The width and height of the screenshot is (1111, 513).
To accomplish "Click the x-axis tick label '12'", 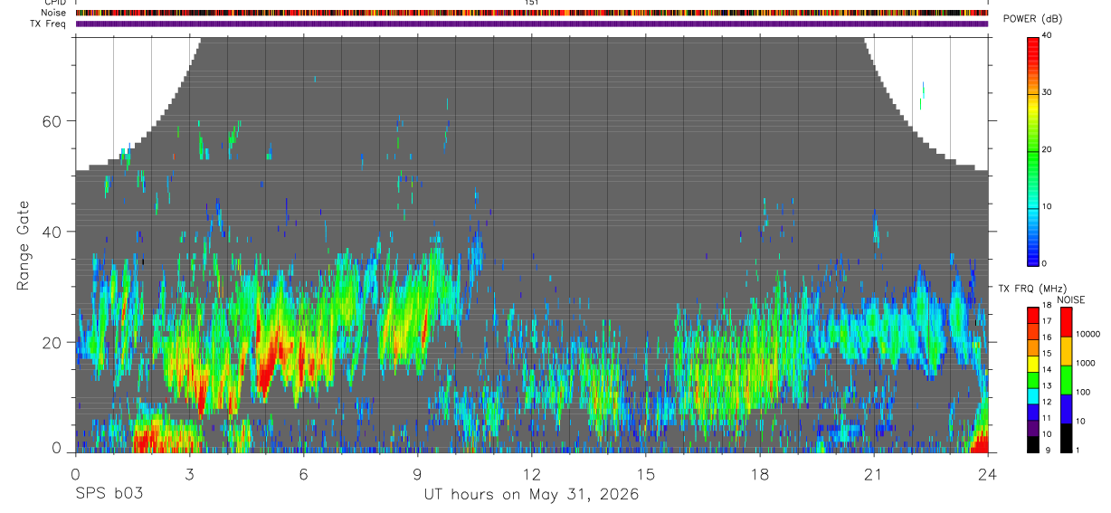I will point(531,473).
